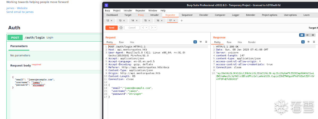Click the 'POST /auth/login HTTP/1.1' request line
Screen dimensions: 318x119
(x=127, y=47)
